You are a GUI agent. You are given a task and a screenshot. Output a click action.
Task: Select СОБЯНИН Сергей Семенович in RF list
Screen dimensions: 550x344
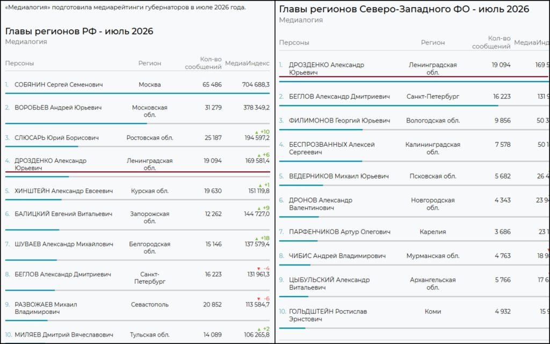[x=59, y=84]
